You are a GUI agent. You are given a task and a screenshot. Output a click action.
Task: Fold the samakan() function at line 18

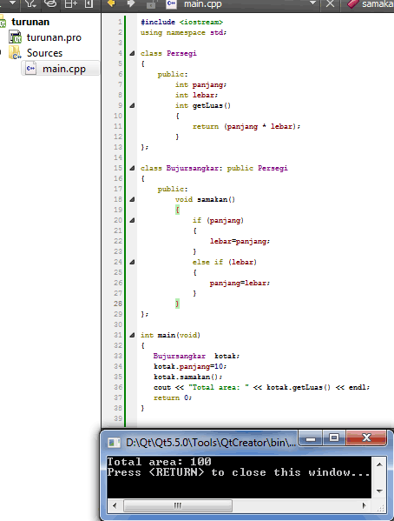(132, 199)
